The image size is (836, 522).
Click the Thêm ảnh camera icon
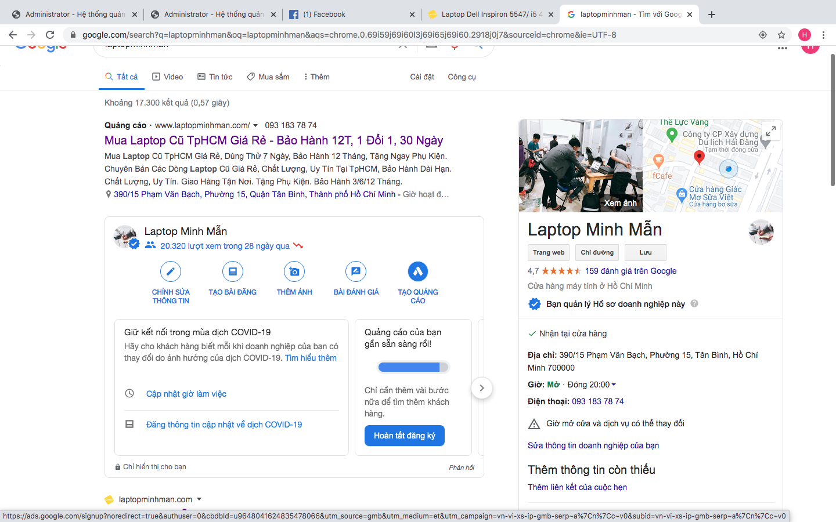[294, 271]
